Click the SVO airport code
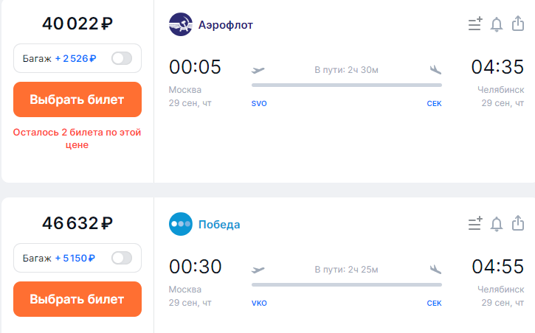The width and height of the screenshot is (535, 333). tap(259, 103)
